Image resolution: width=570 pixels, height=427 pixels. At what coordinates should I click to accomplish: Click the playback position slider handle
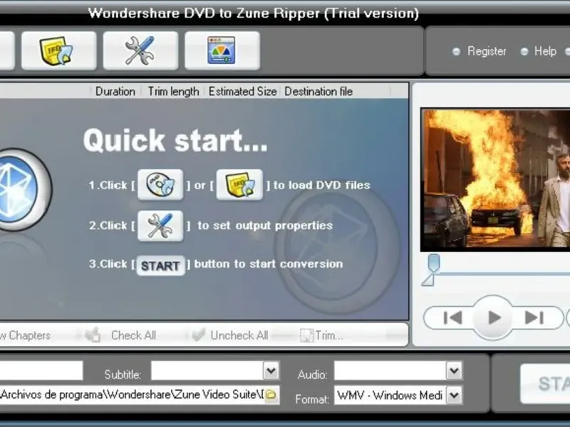433,262
